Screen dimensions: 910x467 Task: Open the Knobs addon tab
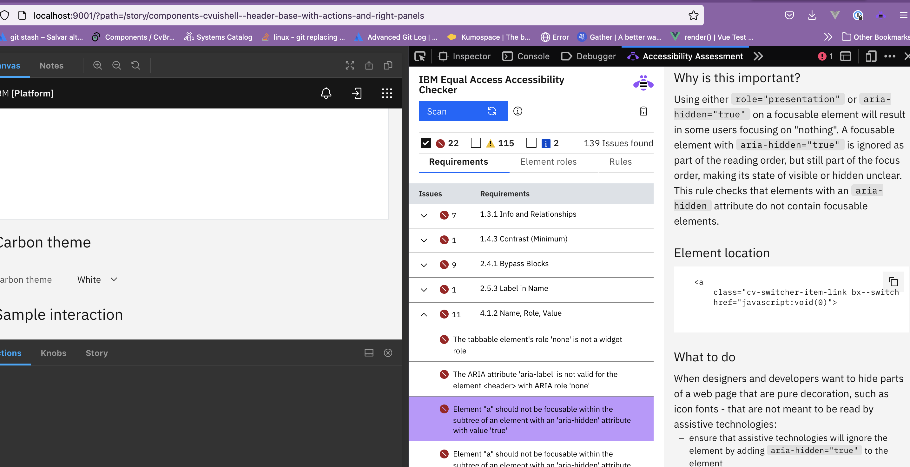pyautogui.click(x=53, y=353)
